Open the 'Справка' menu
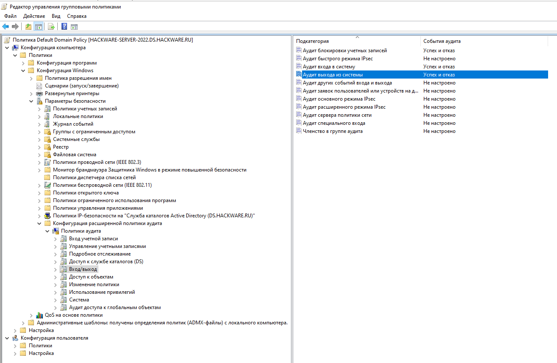The height and width of the screenshot is (363, 557). click(x=76, y=16)
